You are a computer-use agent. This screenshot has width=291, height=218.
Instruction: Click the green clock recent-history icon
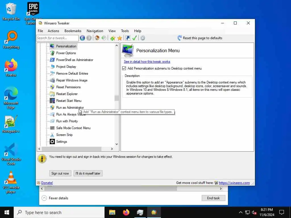point(104,38)
